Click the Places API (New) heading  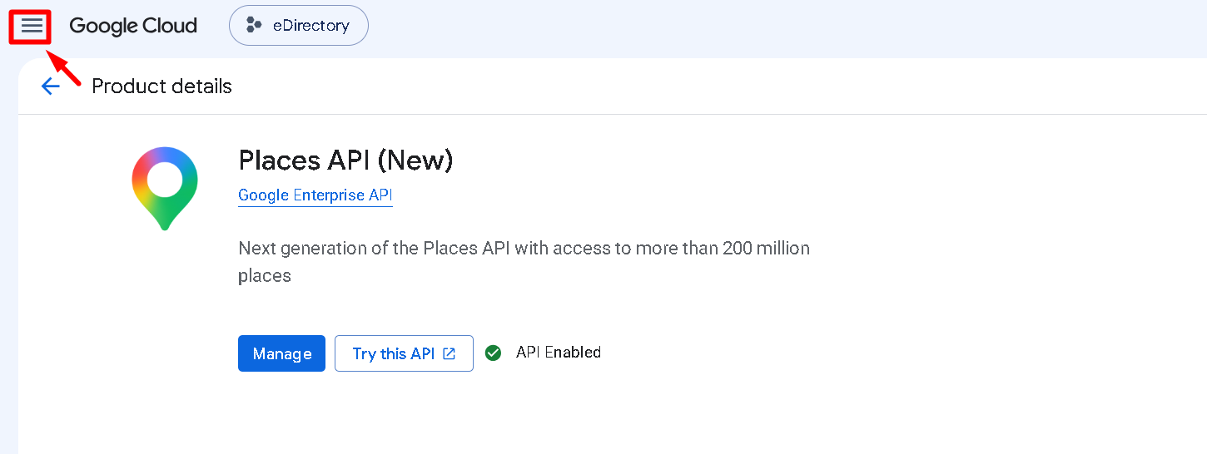[x=345, y=160]
